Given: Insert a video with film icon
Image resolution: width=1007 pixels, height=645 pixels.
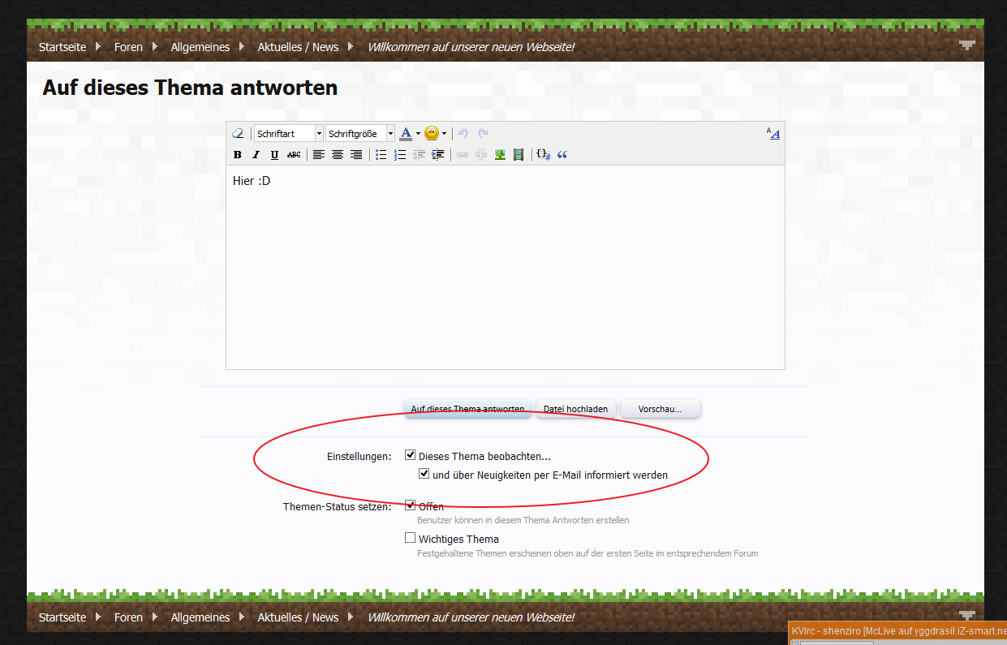Looking at the screenshot, I should [x=519, y=155].
